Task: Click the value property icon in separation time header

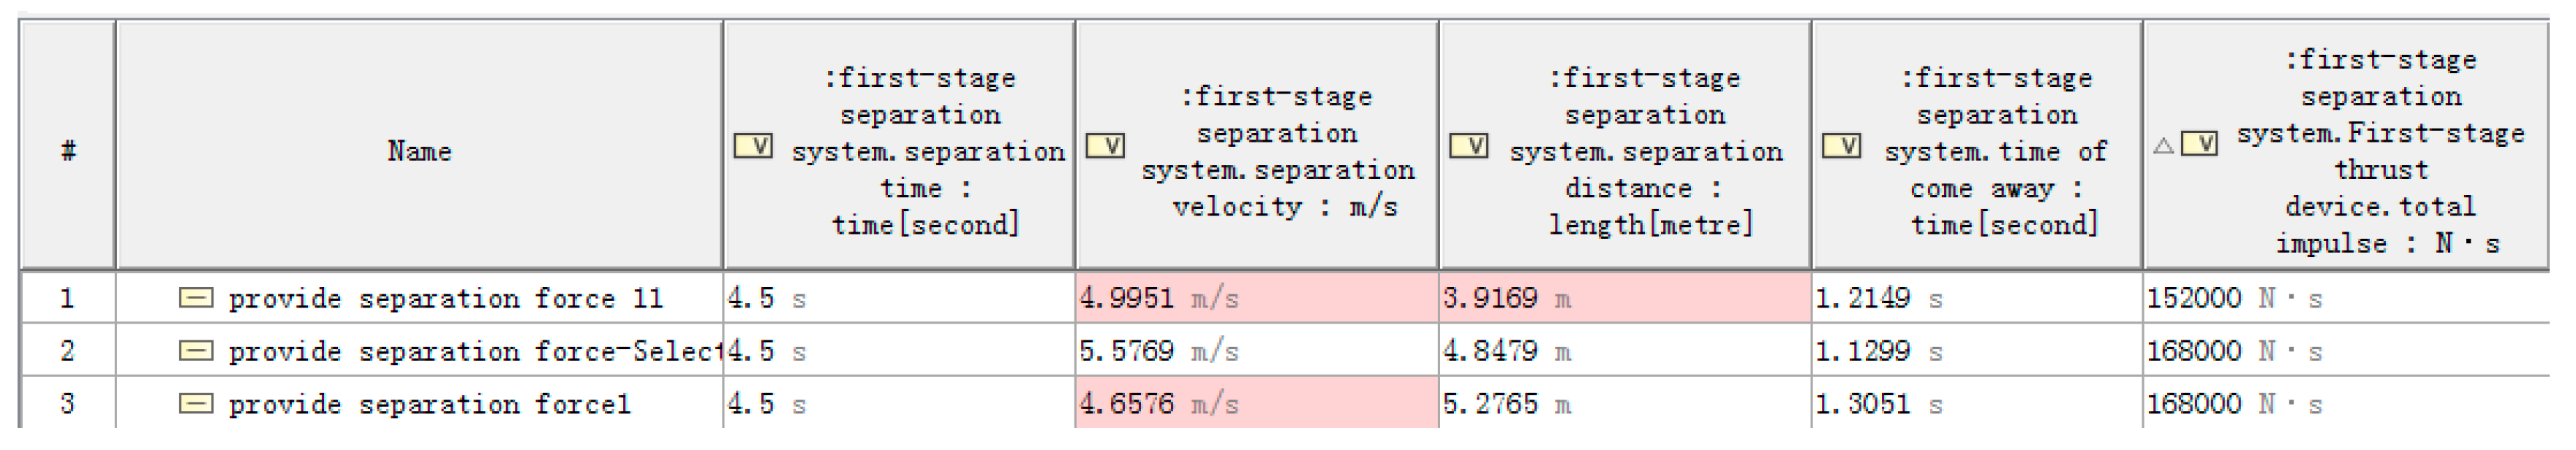Action: pos(753,147)
